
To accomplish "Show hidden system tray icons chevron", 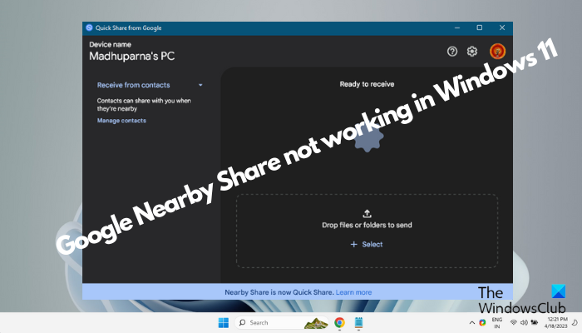I will tap(471, 323).
